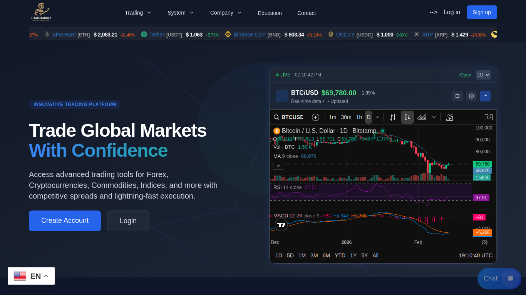Image resolution: width=526 pixels, height=295 pixels.
Task: Open the EN language selector
Action: tap(31, 276)
